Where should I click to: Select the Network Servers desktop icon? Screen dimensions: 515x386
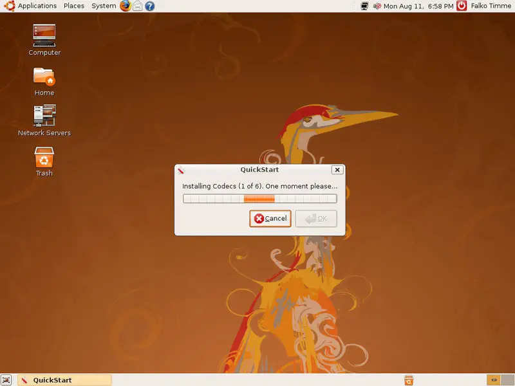[x=44, y=120]
